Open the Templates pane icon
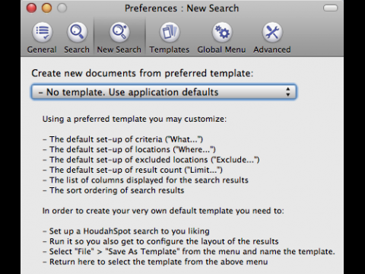The image size is (365, 274). pyautogui.click(x=170, y=33)
